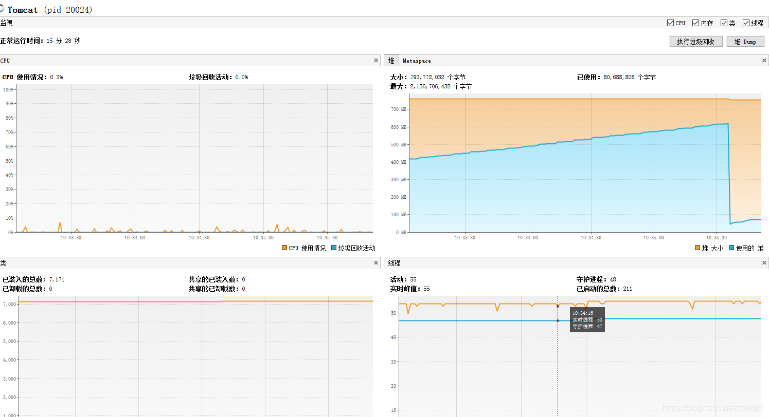The image size is (769, 417).
Task: Click the 守护进程 48 value
Action: 613,279
